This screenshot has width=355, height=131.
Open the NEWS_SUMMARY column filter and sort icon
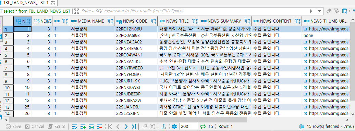[247, 21]
